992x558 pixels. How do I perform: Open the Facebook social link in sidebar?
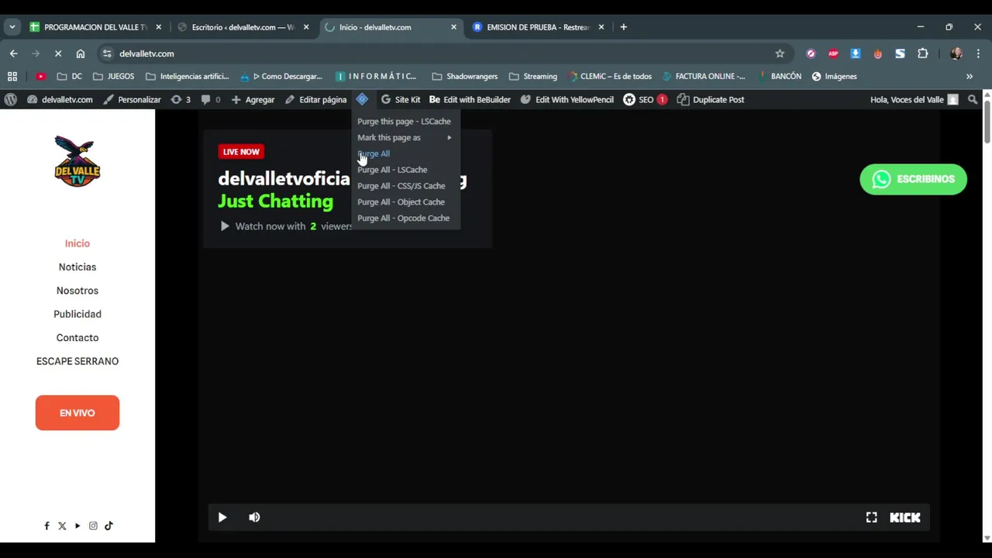click(x=46, y=525)
